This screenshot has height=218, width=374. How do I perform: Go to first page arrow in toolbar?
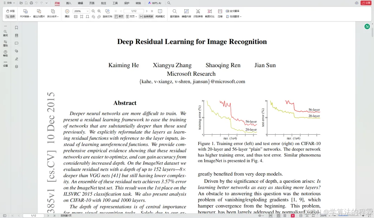(x=116, y=11)
